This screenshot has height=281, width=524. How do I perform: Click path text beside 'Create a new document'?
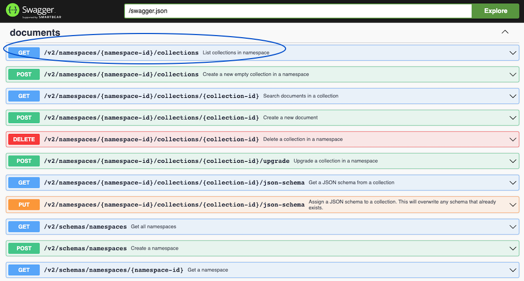point(151,118)
